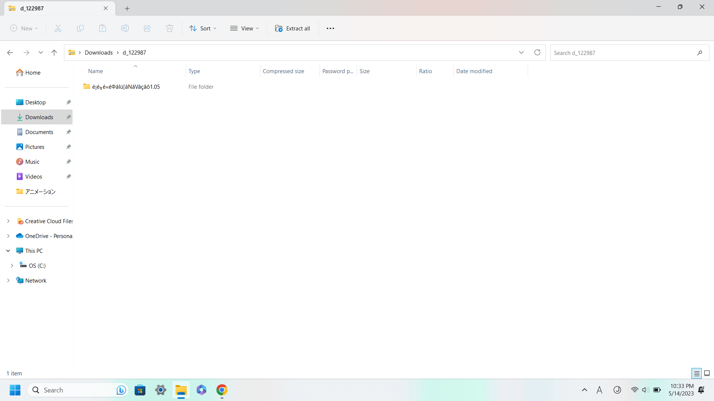Viewport: 714px width, 401px height.
Task: Expand the Network tree node
Action: point(8,281)
